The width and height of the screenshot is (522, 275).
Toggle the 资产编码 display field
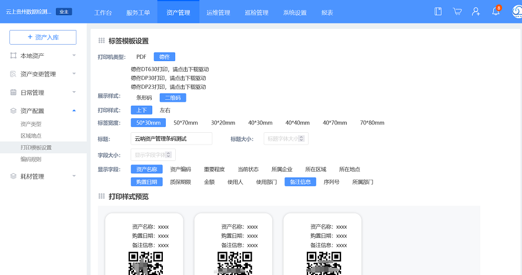[180, 169]
